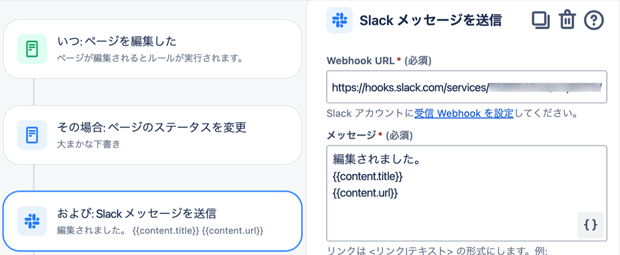
Task: Click the 大まかな下書き subtitle
Action: (89, 144)
